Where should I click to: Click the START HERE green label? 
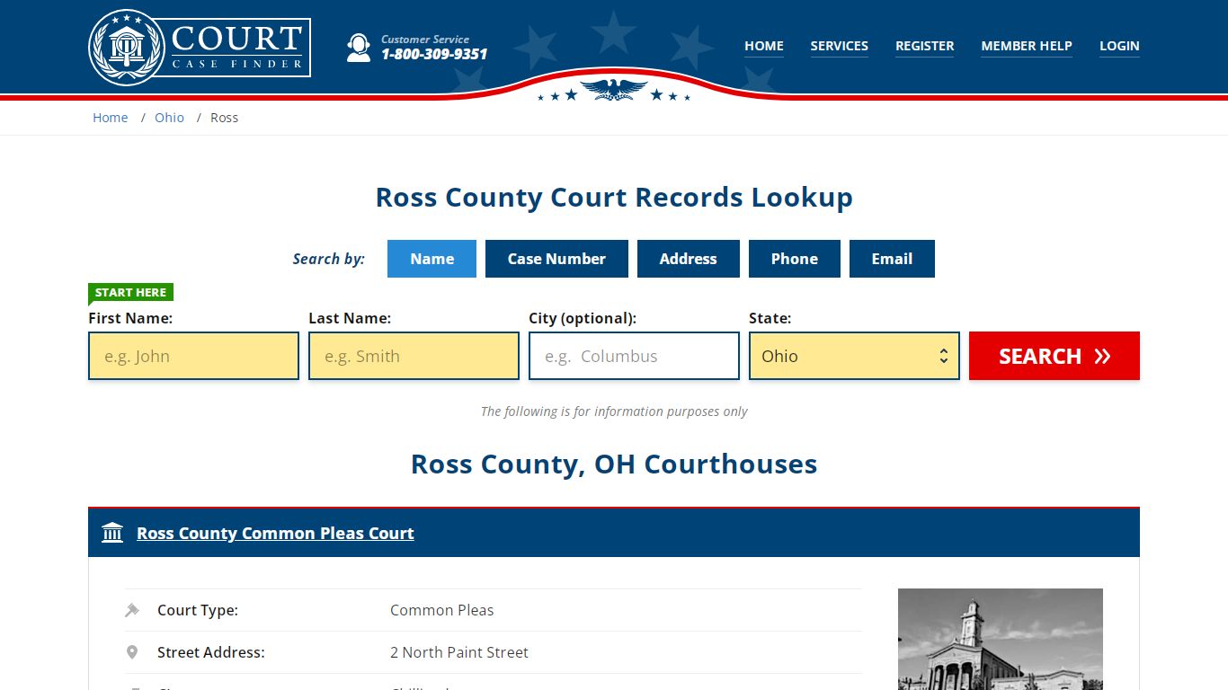130,292
